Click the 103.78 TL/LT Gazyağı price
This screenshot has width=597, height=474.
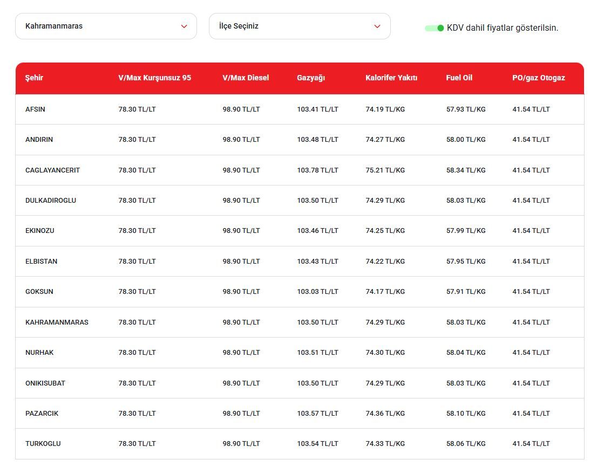(317, 170)
